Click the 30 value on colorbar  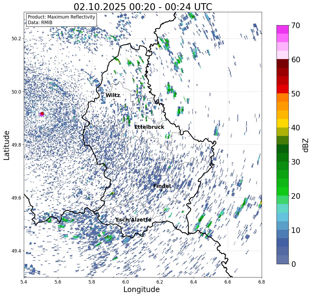pyautogui.click(x=296, y=162)
